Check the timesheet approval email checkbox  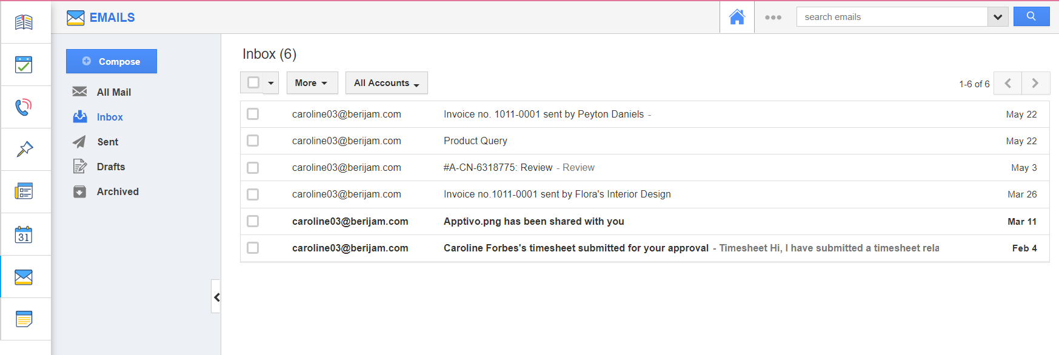(x=253, y=248)
